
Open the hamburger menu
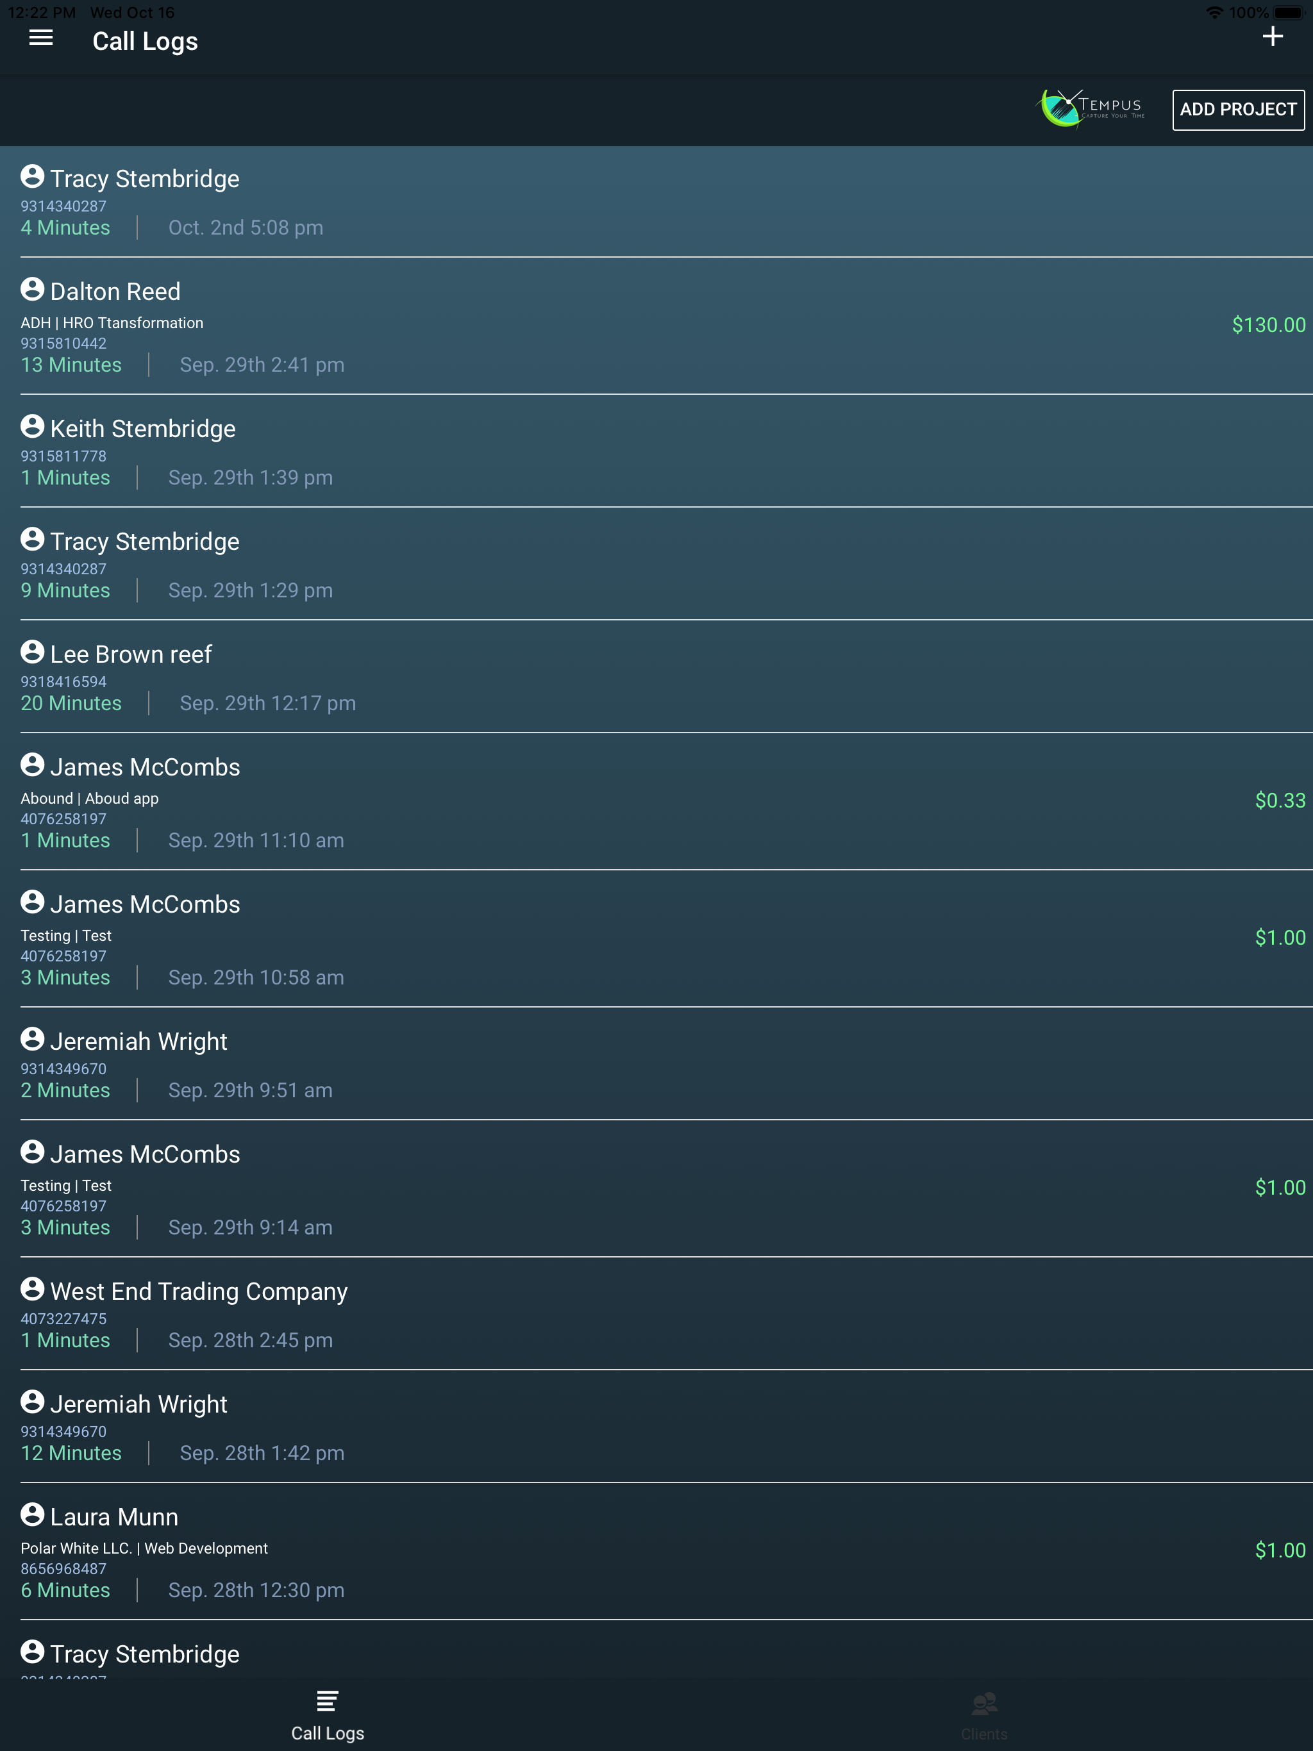click(40, 37)
